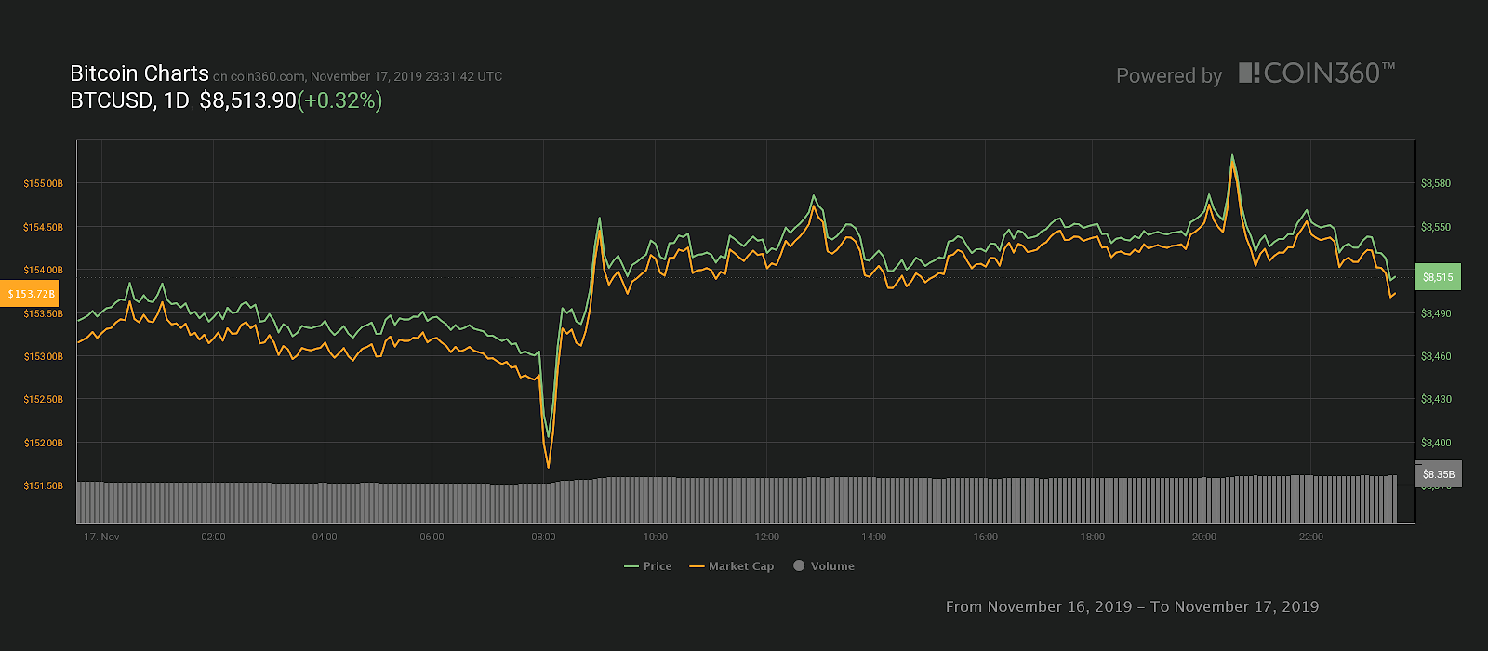Toggle the Market Cap series in legend
This screenshot has height=651, width=1488.
(x=732, y=565)
